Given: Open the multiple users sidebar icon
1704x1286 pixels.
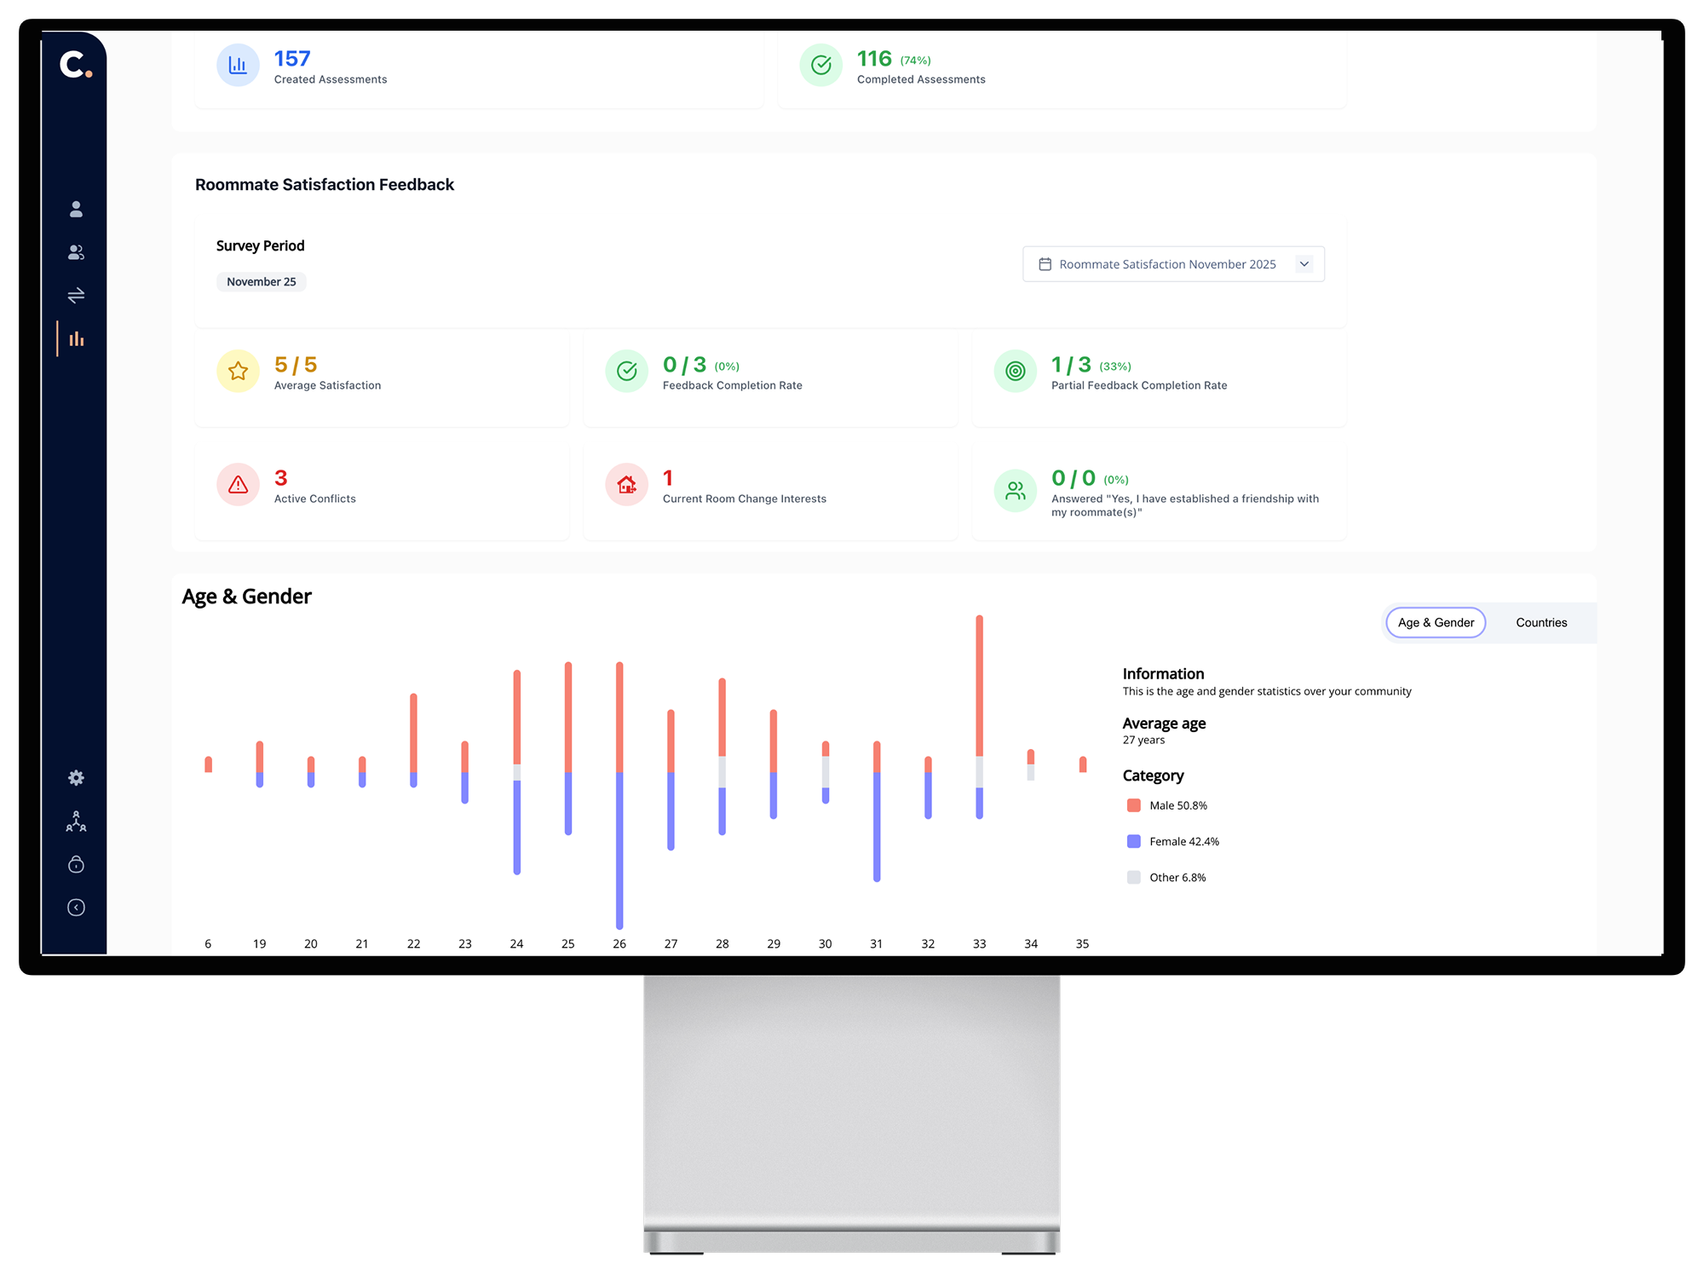Looking at the screenshot, I should pos(76,252).
